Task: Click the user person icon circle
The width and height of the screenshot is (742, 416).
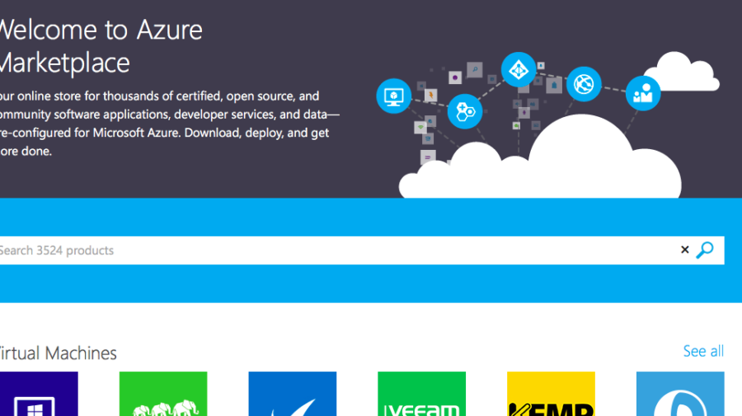Action: coord(642,93)
